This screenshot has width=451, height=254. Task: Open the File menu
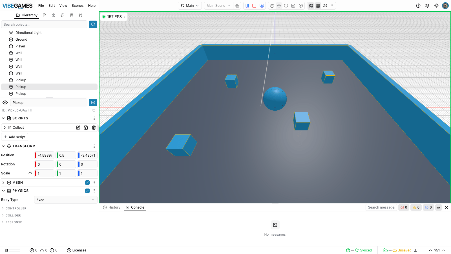[x=41, y=6]
